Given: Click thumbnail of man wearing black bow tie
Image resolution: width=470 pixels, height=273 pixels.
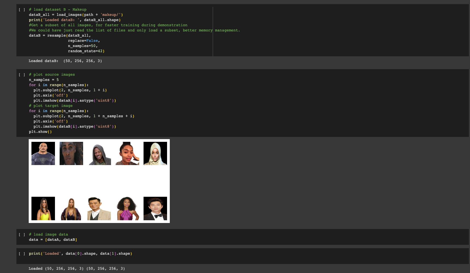Looking at the screenshot, I should tap(155, 208).
